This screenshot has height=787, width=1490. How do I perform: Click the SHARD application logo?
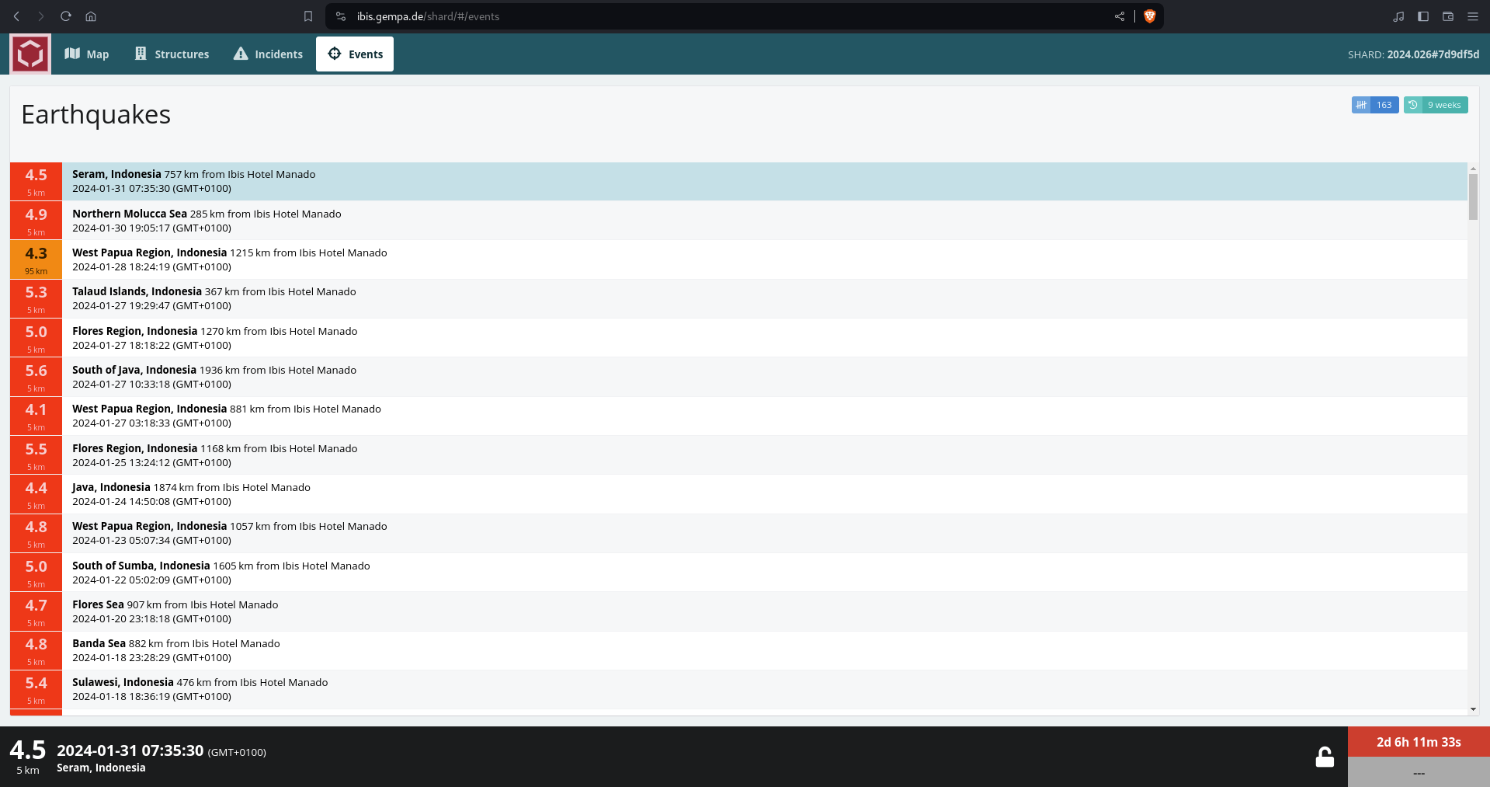coord(30,54)
